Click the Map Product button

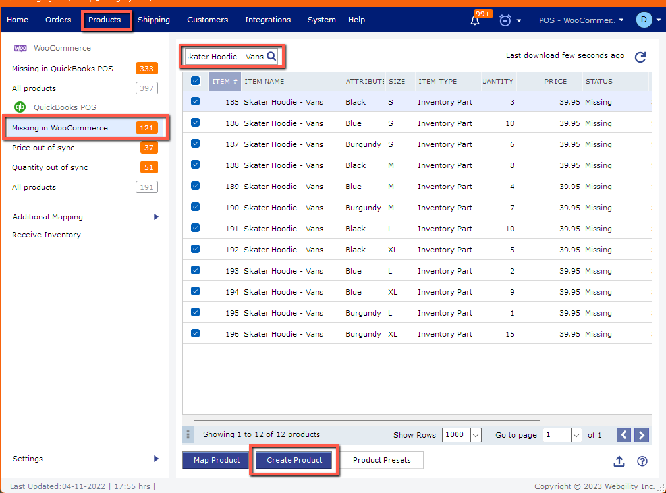tap(217, 460)
